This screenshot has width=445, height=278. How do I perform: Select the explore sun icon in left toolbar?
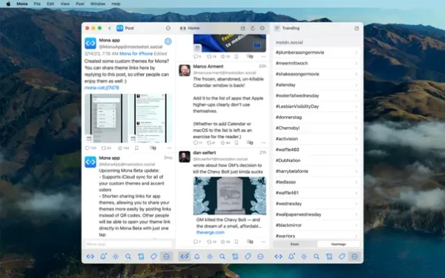tap(115, 256)
